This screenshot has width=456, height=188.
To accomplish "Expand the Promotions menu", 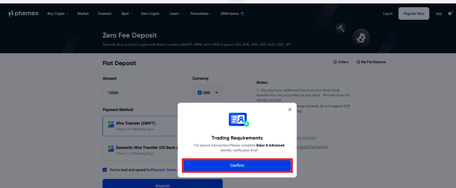I will pyautogui.click(x=201, y=14).
